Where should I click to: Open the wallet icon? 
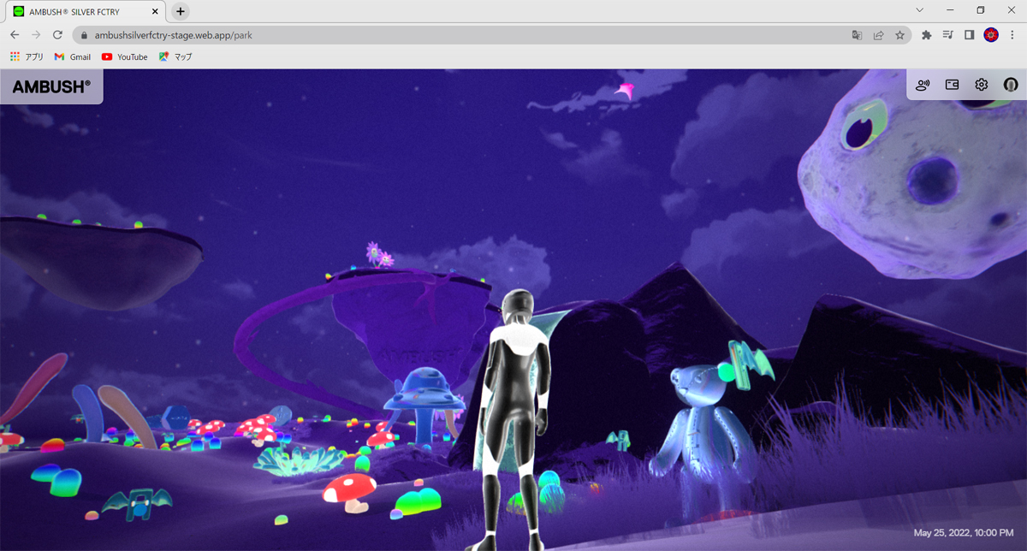[x=952, y=85]
